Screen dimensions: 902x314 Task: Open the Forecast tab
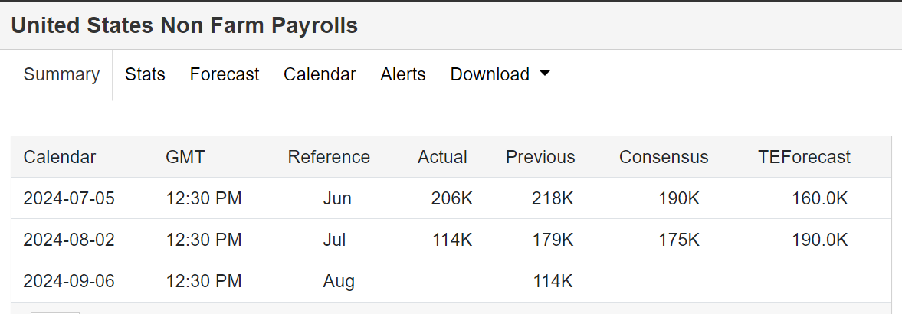225,75
